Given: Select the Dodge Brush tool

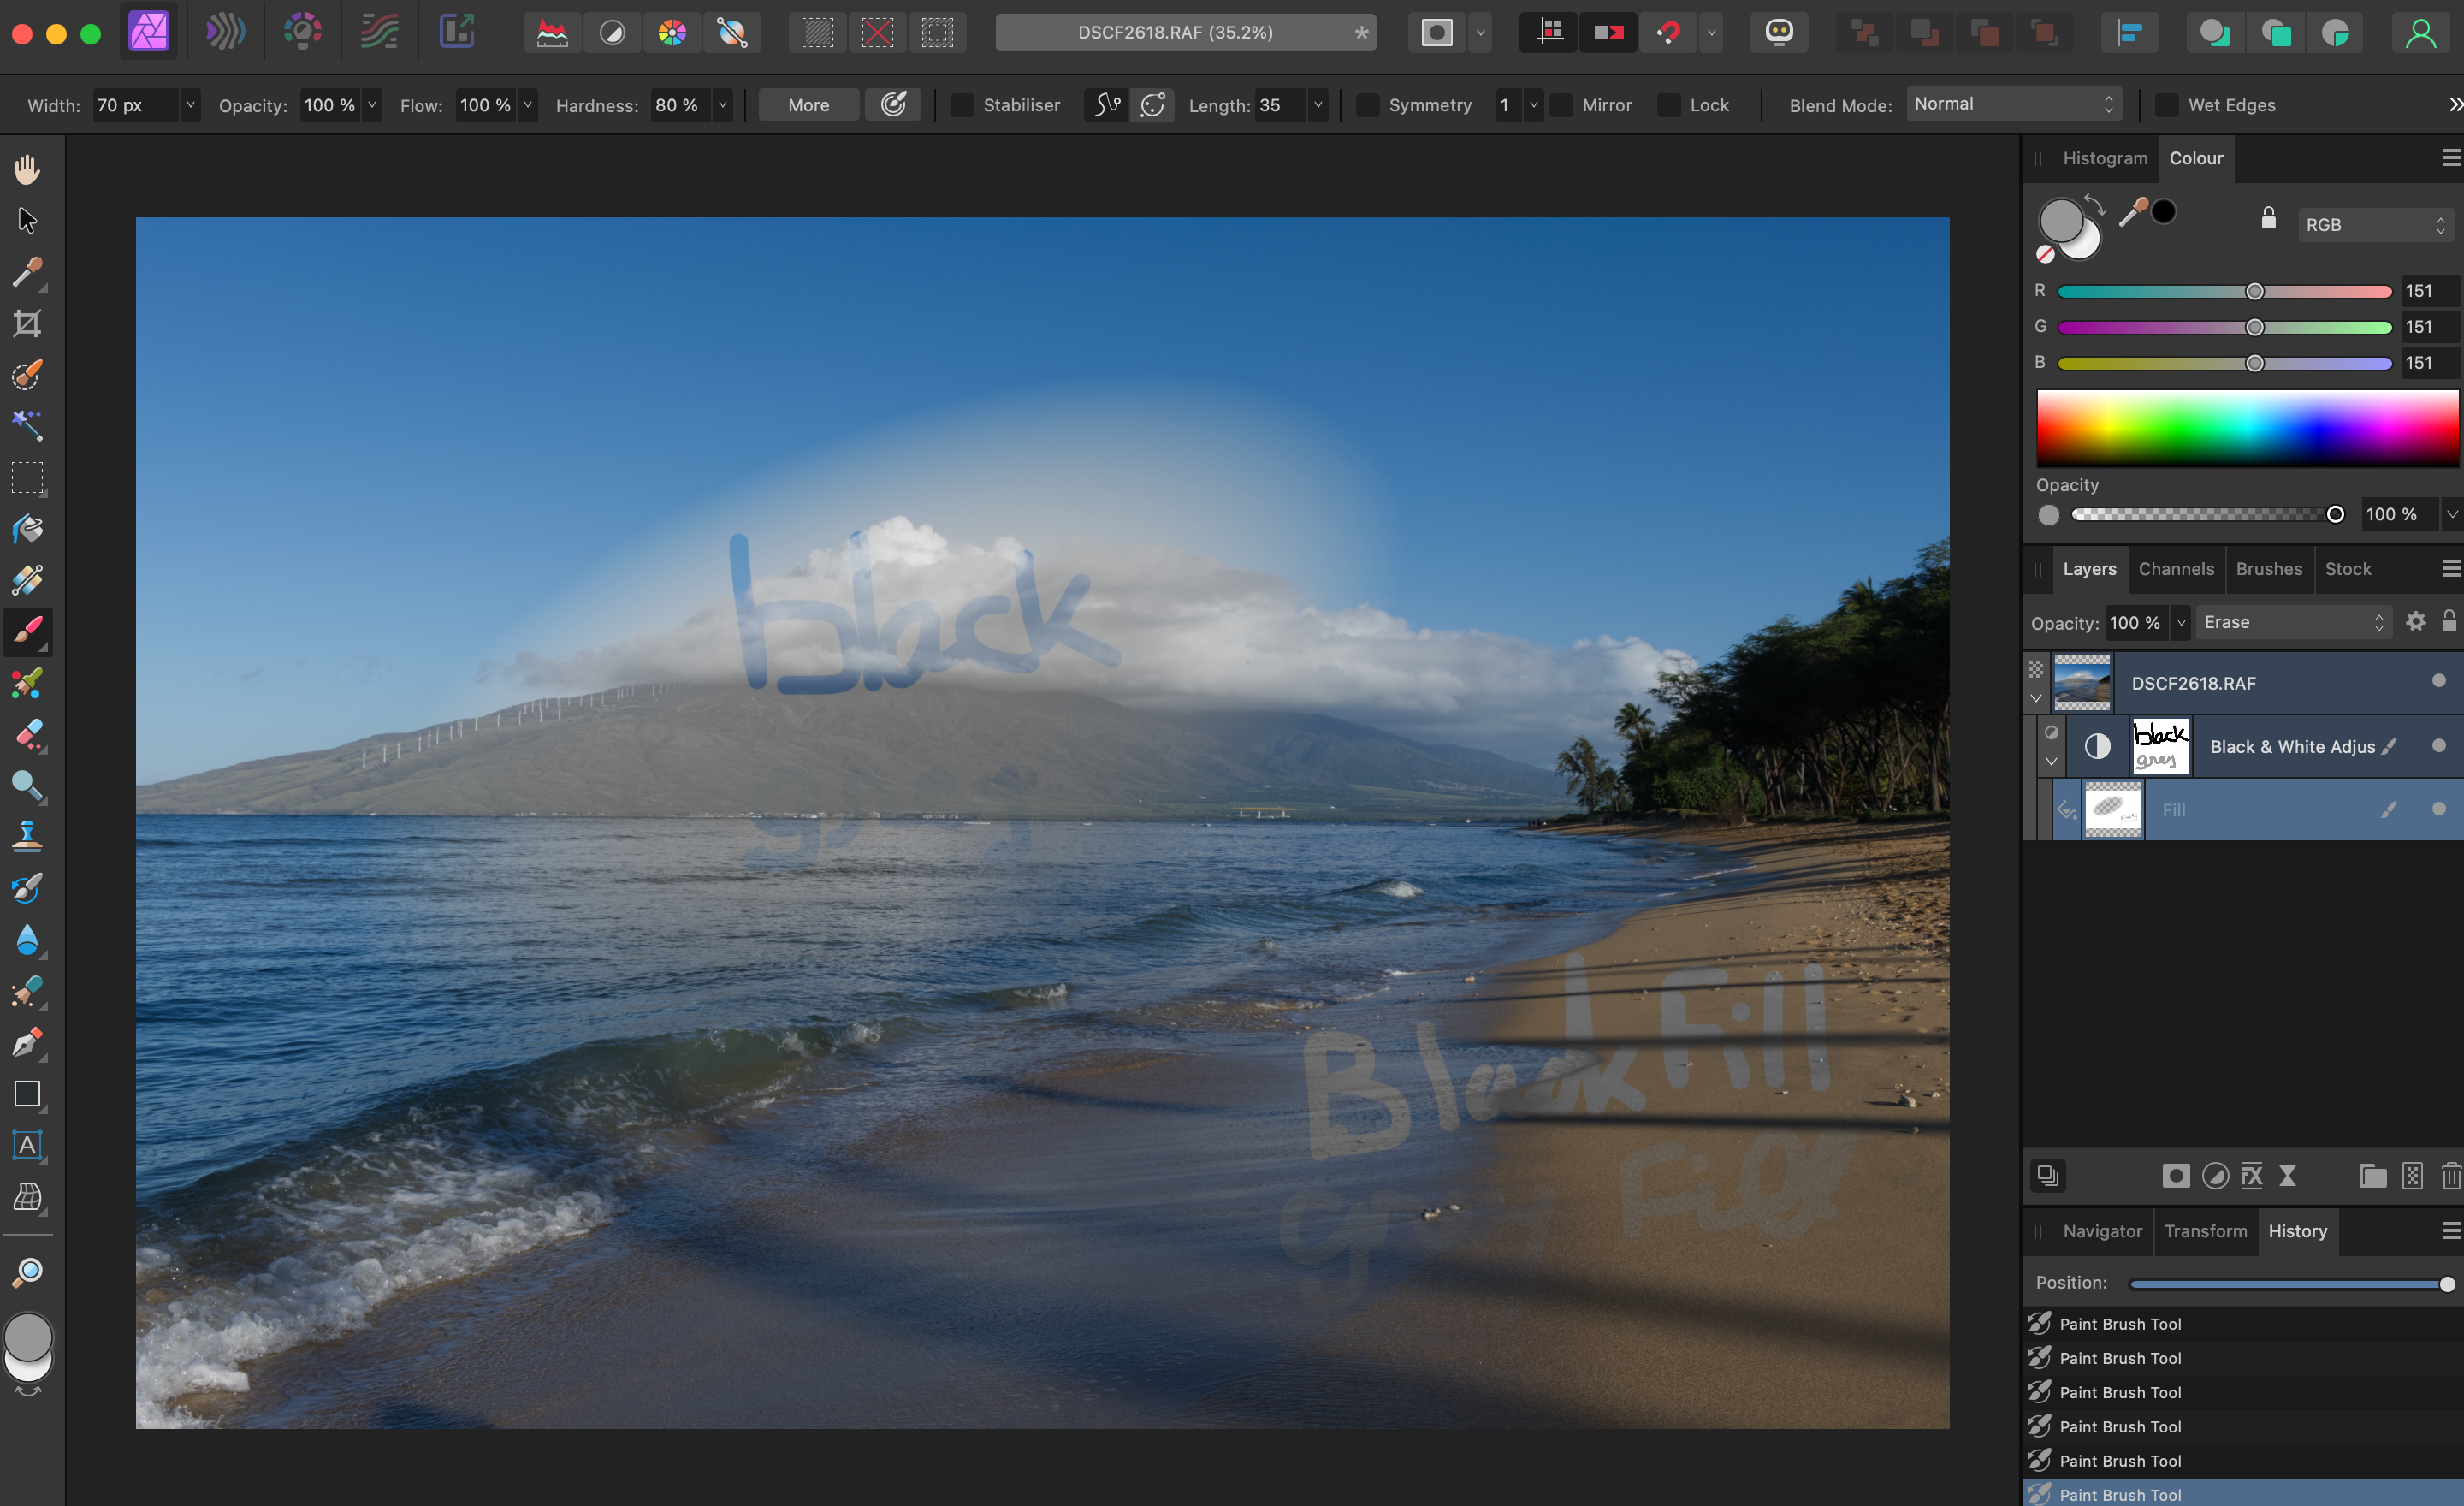Looking at the screenshot, I should click(x=27, y=786).
